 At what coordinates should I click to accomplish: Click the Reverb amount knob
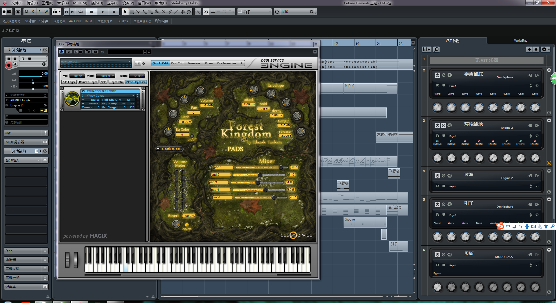[x=176, y=224]
